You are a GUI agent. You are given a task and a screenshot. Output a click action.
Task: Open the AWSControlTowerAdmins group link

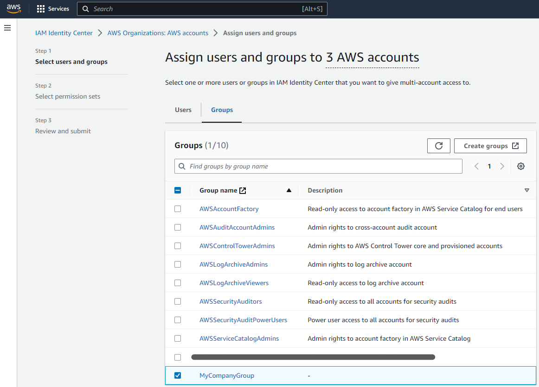click(237, 246)
